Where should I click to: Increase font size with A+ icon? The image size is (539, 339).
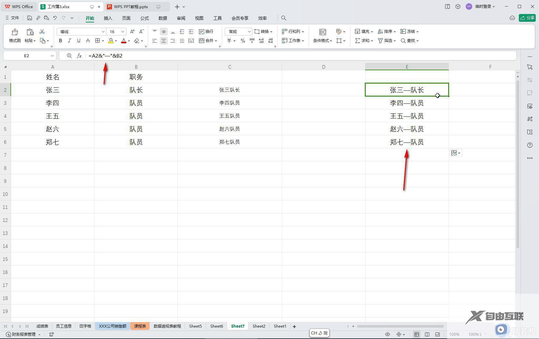[132, 32]
